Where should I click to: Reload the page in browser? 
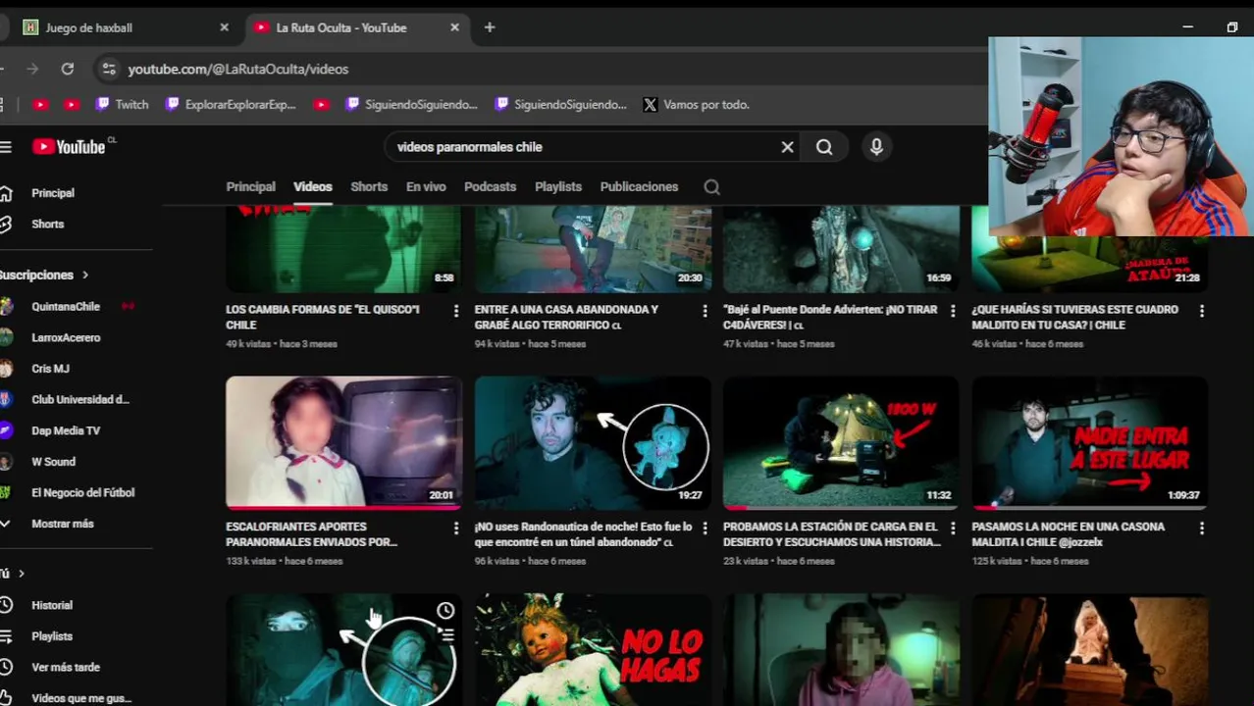[68, 69]
